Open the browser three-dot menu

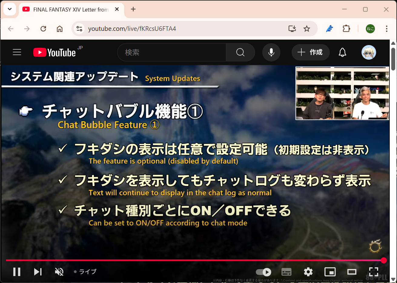point(387,29)
